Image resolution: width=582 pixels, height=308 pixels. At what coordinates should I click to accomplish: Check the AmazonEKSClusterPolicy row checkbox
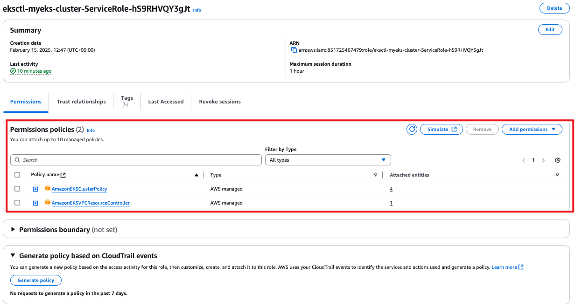(17, 189)
